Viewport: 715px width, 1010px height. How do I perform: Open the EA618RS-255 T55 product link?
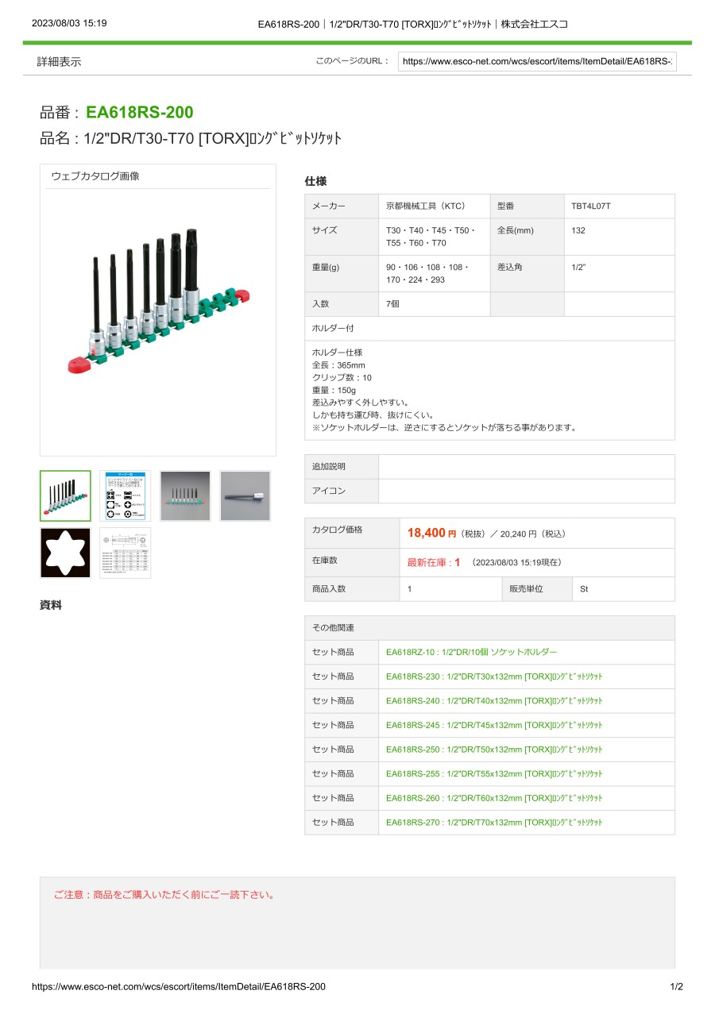(494, 773)
